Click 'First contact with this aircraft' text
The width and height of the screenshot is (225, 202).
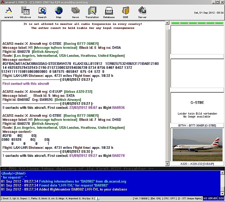[26, 84]
